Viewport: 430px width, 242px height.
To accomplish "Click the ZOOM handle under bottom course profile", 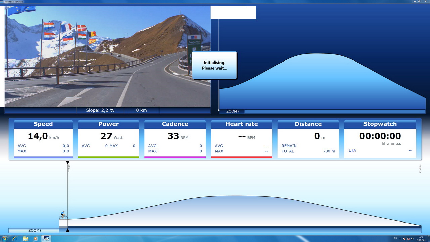I will point(34,231).
